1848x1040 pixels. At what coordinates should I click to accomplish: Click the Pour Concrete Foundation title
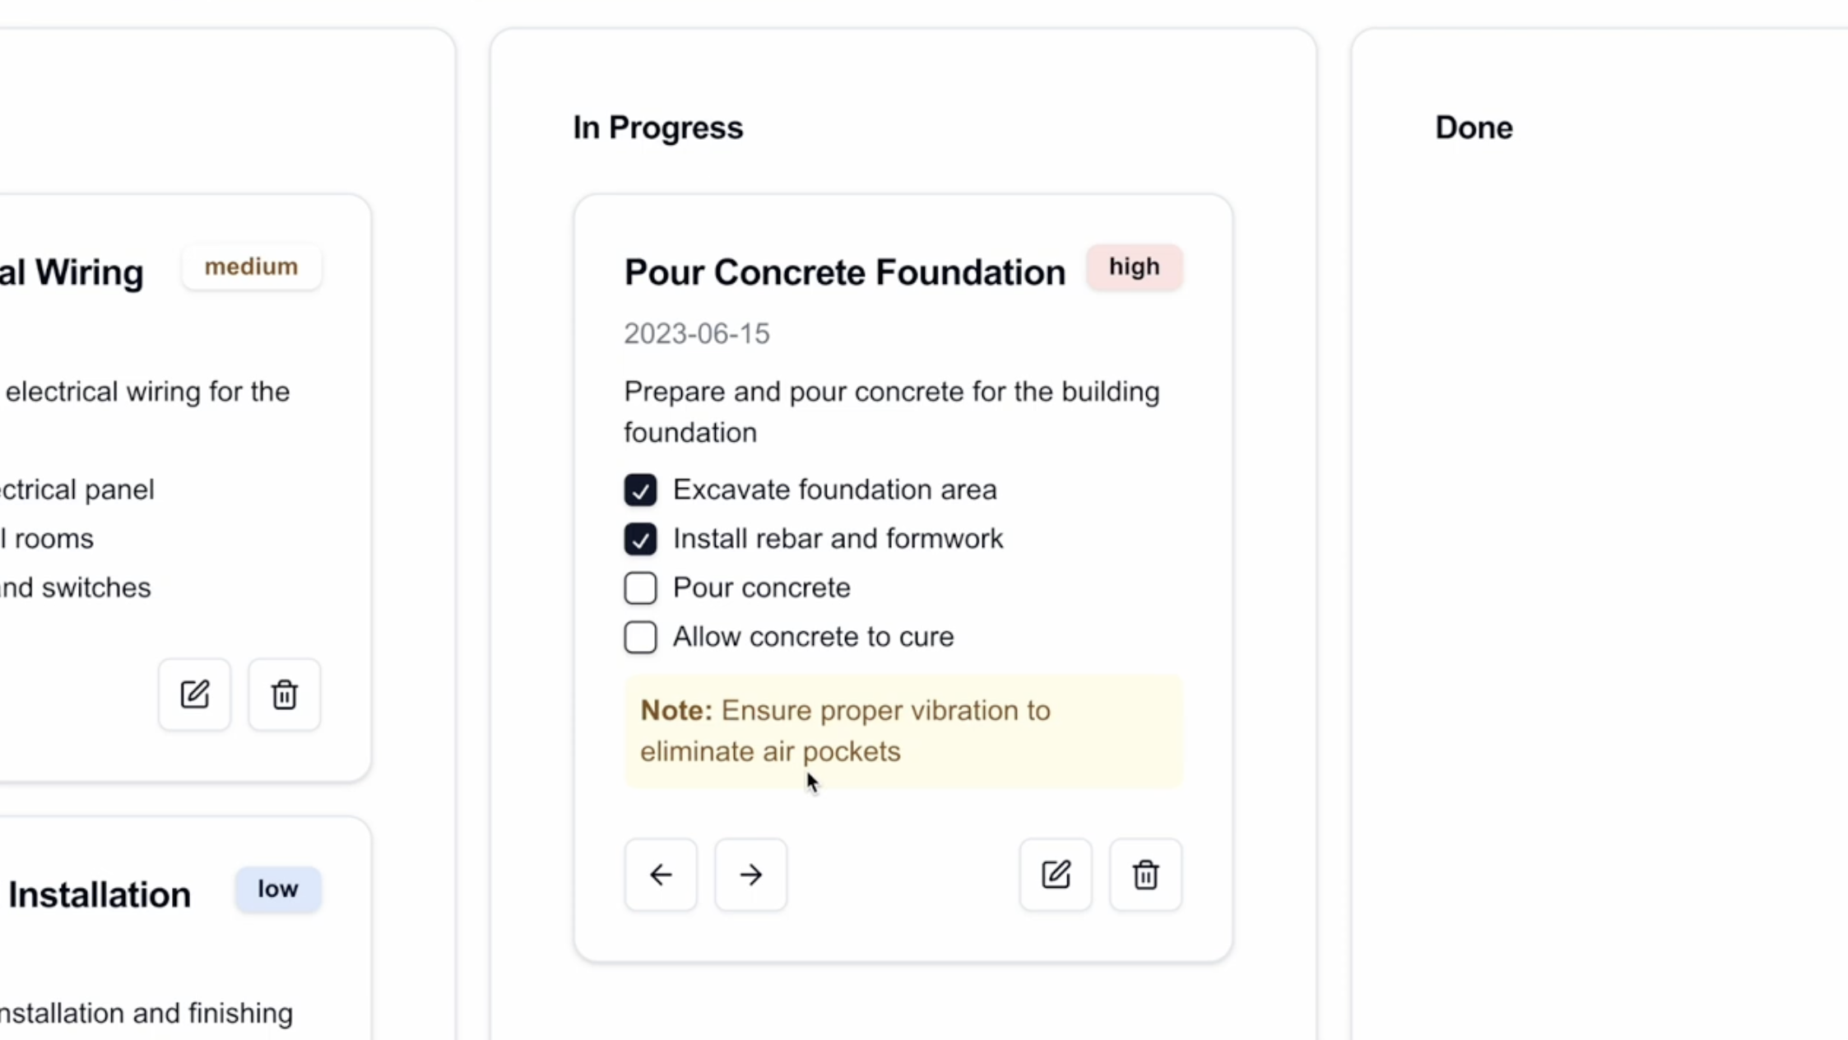[843, 272]
